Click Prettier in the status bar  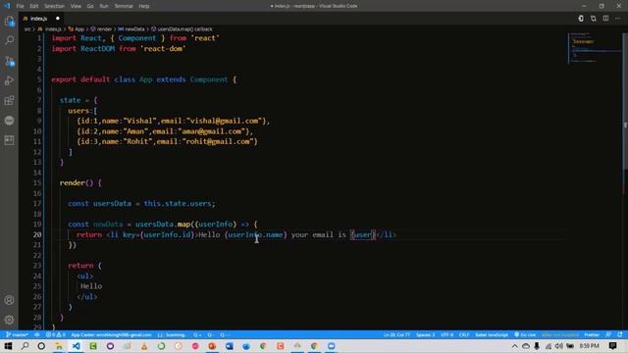[x=592, y=335]
